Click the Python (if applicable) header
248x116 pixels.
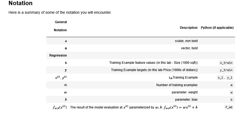(x=217, y=28)
